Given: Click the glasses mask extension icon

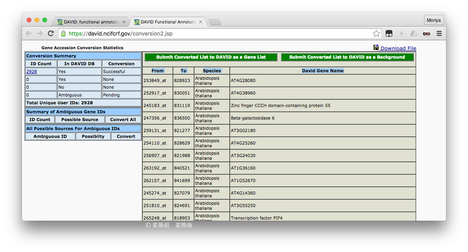Looking at the screenshot, I should [x=426, y=34].
